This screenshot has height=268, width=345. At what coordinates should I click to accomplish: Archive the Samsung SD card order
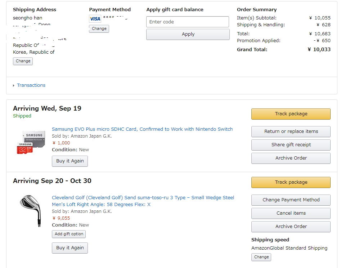coord(291,158)
